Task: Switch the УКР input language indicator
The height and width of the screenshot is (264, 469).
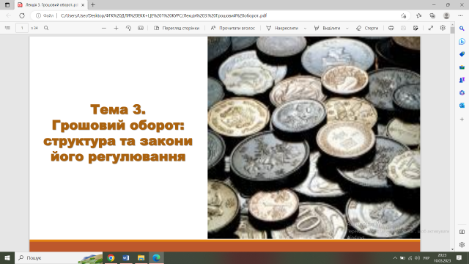Action: (x=426, y=257)
